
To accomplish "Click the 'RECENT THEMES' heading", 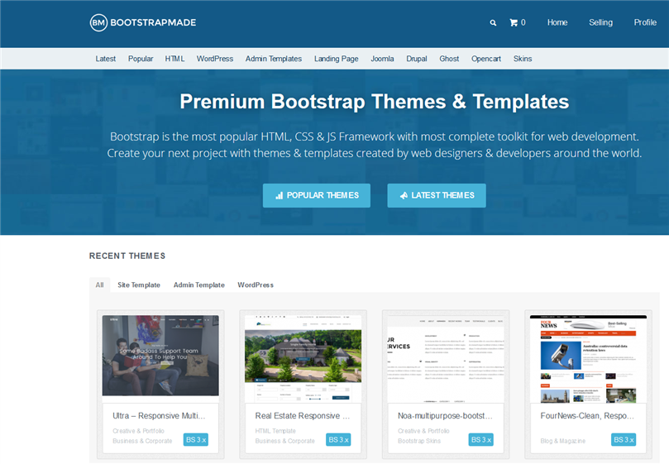I will 127,256.
